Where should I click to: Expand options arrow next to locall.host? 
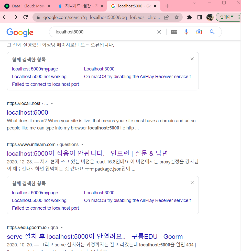tap(52, 104)
